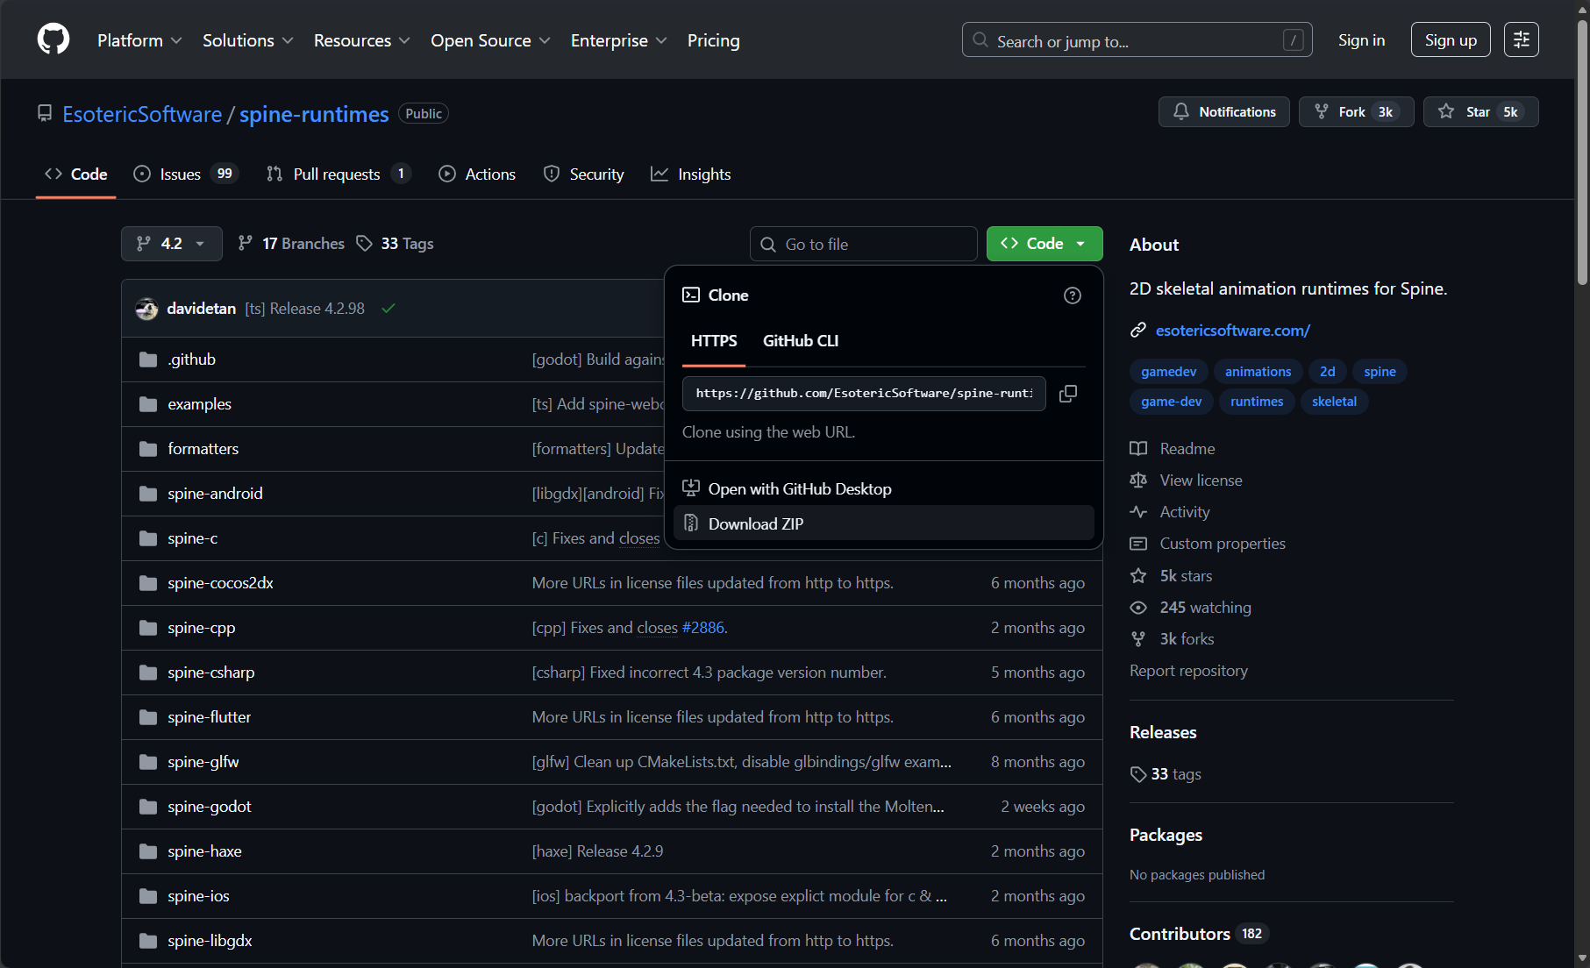
Task: Click the Sign in link
Action: coord(1361,40)
